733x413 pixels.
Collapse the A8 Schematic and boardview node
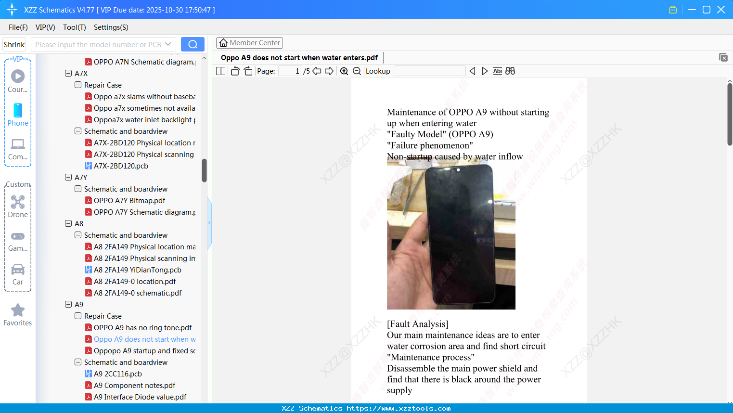pyautogui.click(x=77, y=235)
